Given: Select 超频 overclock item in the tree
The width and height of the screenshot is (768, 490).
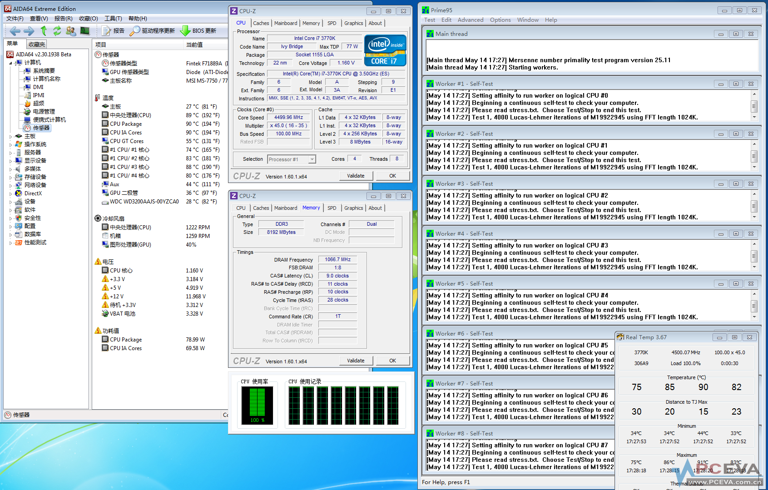Looking at the screenshot, I should pos(38,104).
